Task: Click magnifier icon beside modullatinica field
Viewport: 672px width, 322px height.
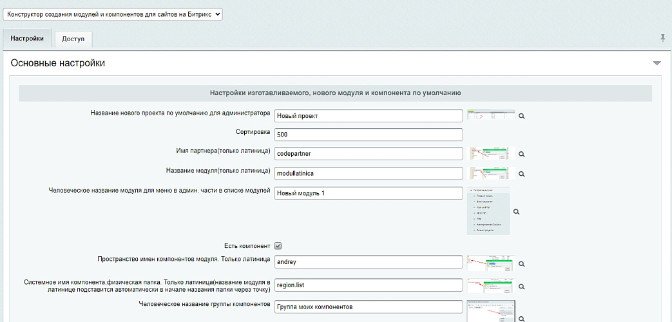Action: point(522,174)
